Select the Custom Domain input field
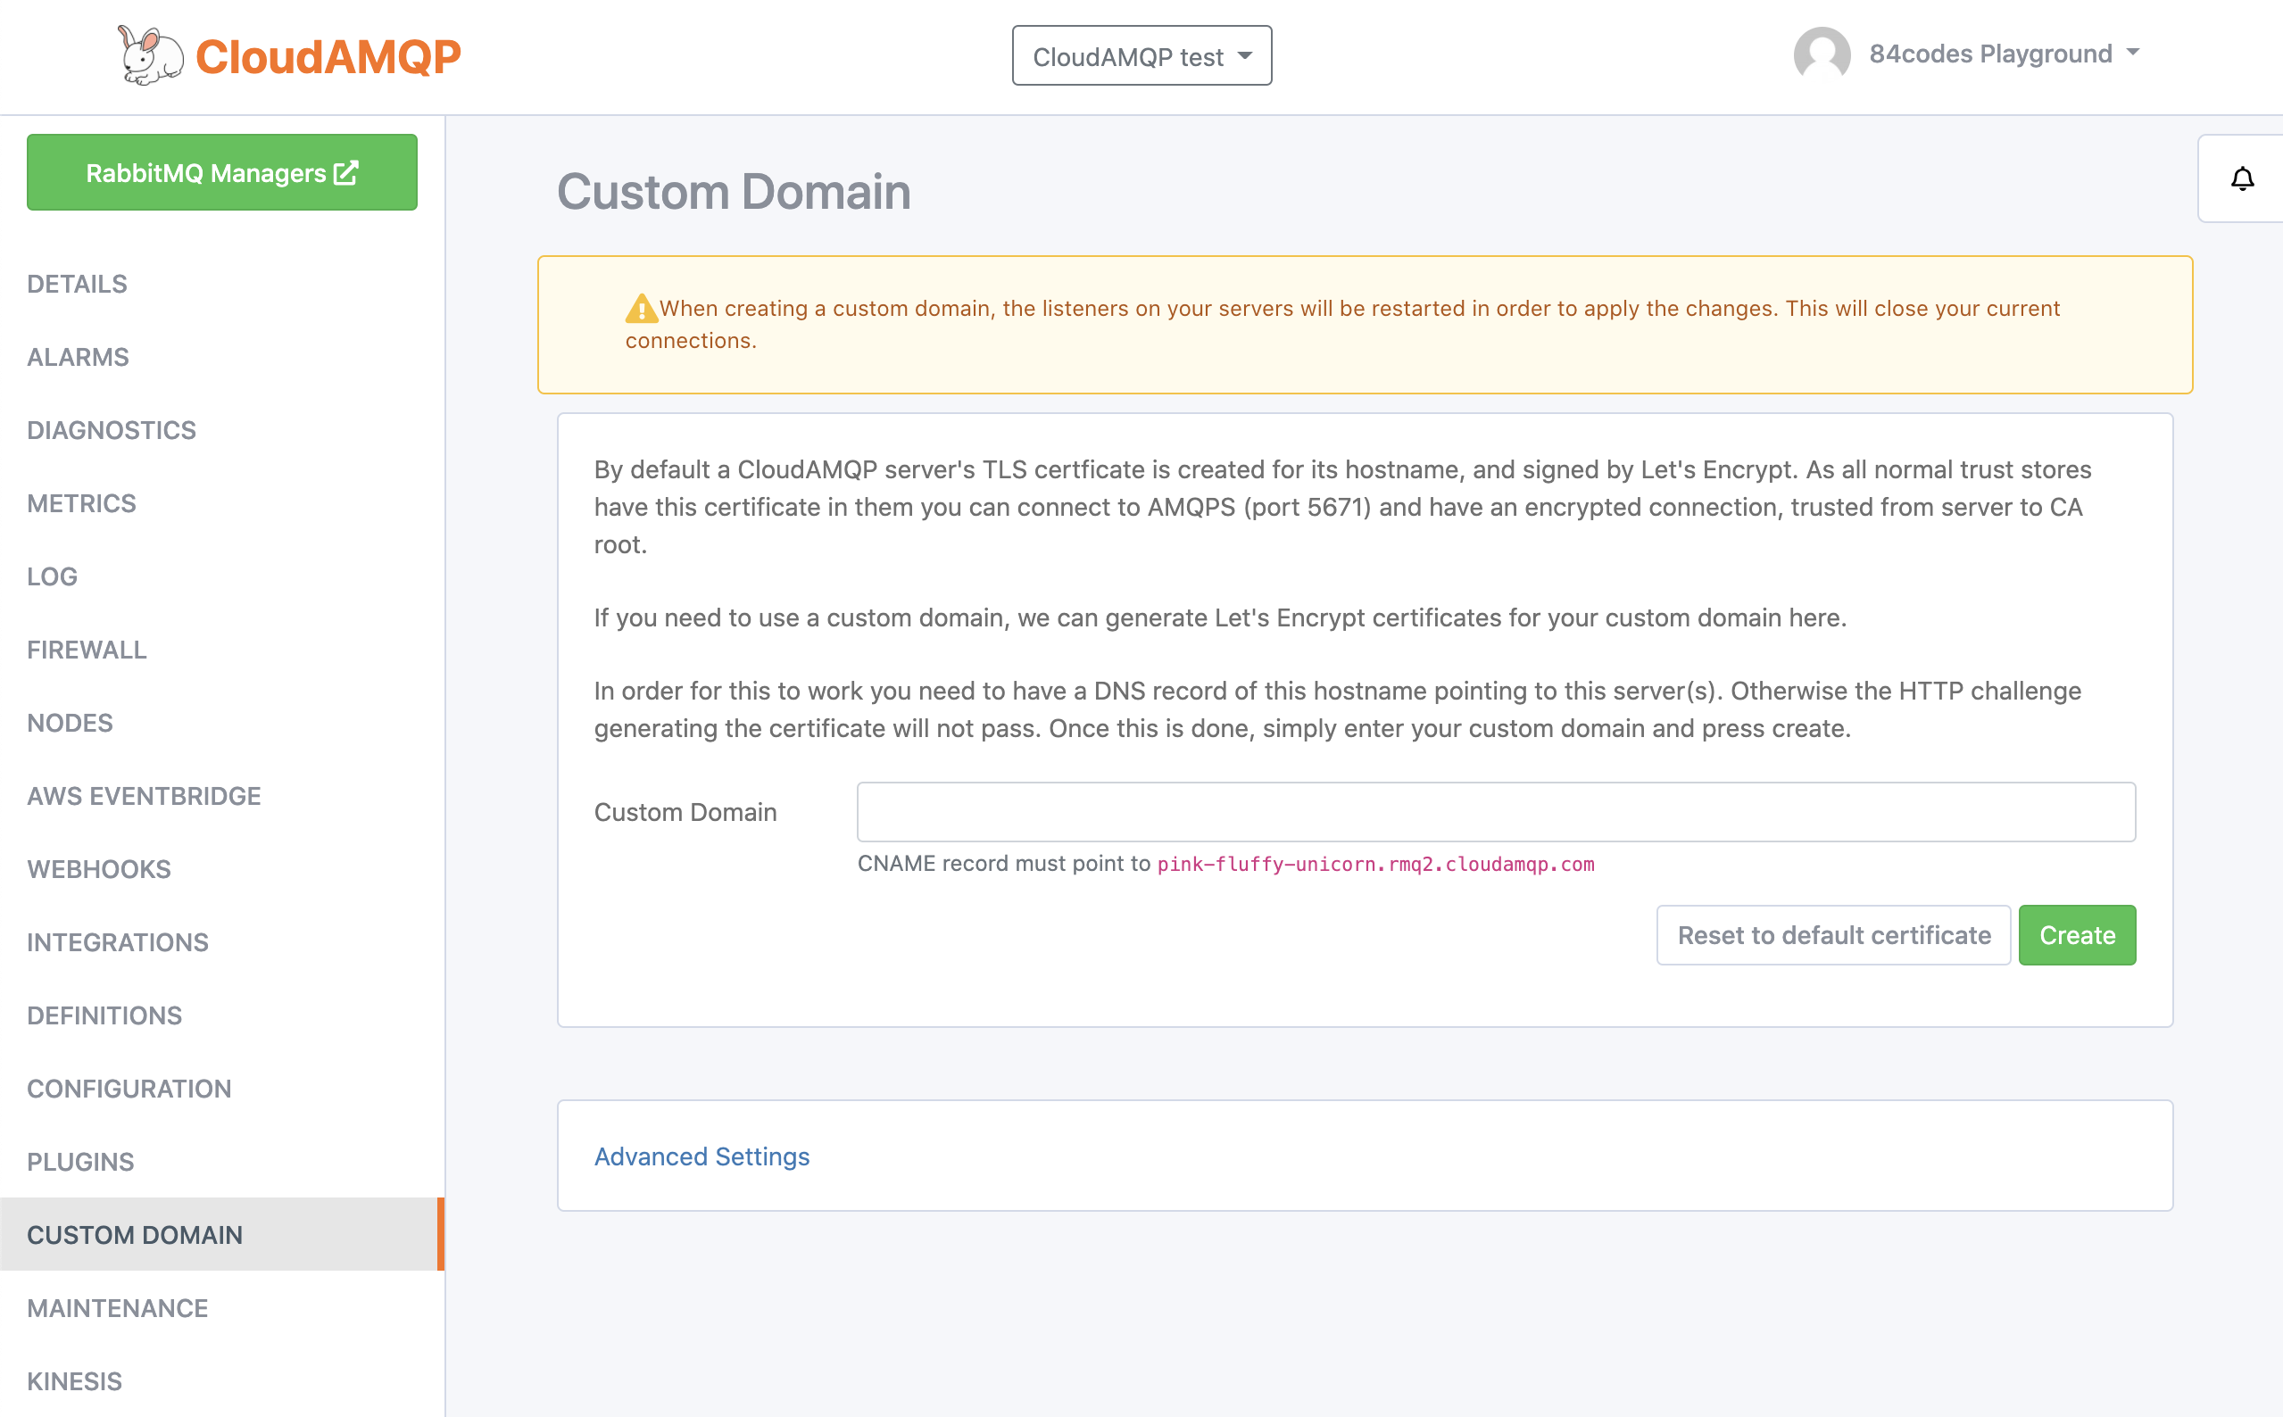Image resolution: width=2283 pixels, height=1417 pixels. click(x=1497, y=811)
